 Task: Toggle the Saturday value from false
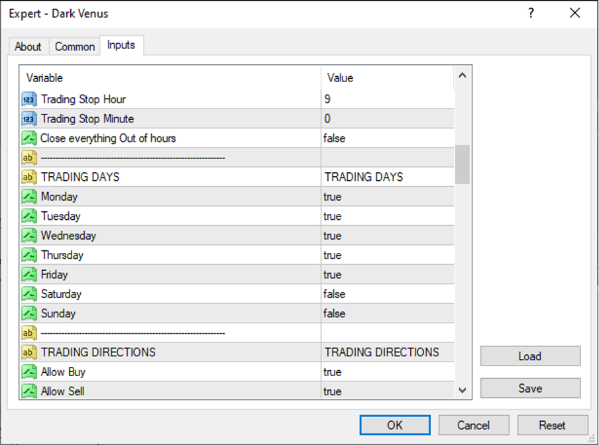388,294
